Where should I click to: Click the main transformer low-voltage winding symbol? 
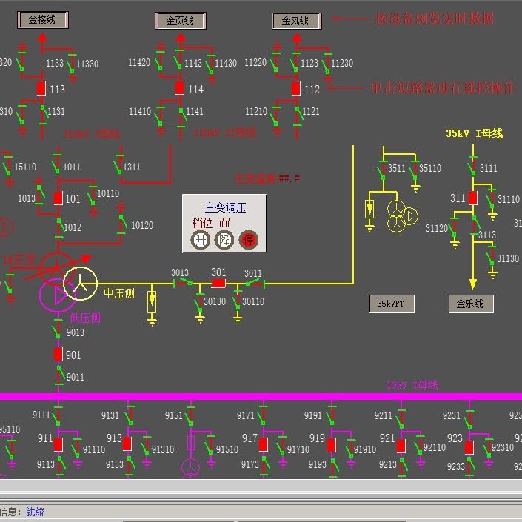tap(56, 295)
